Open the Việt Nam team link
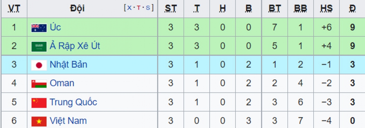 pos(68,120)
